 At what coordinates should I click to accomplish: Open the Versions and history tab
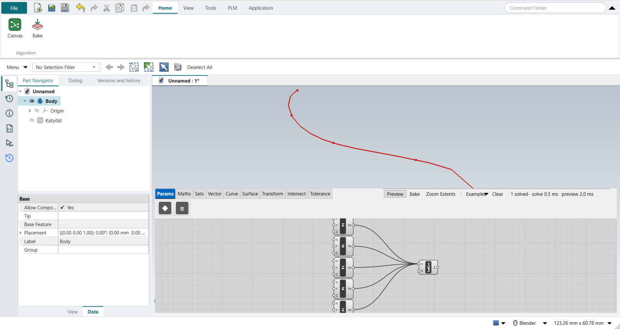[x=119, y=81]
